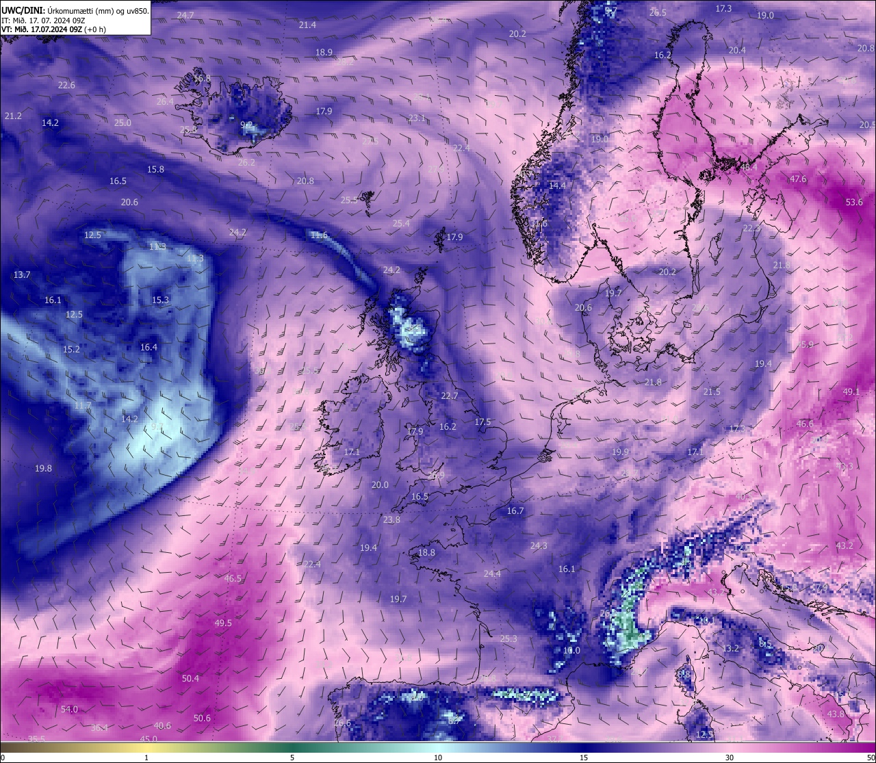Click the 14.4 value over Norway
The image size is (876, 763).
tap(557, 185)
